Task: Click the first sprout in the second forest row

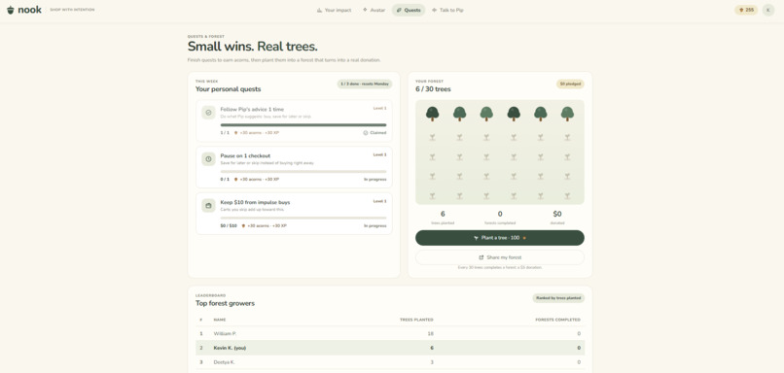Action: tap(433, 137)
